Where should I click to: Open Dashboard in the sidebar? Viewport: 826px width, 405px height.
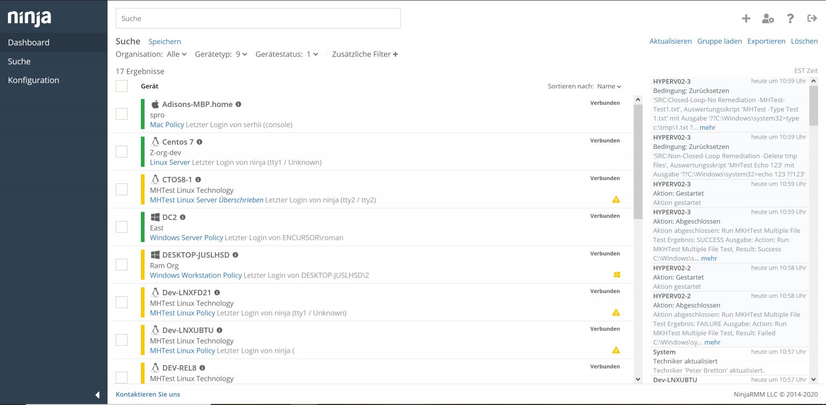(29, 42)
